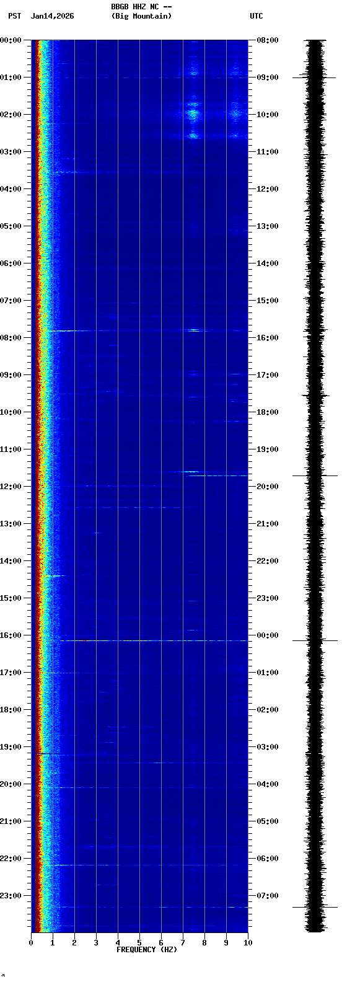Click the '(Big Mountain)' station name
This screenshot has width=342, height=982.
(141, 16)
